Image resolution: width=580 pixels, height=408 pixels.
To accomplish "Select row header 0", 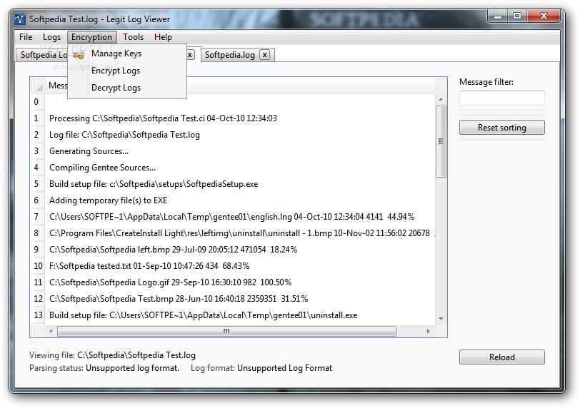I will (x=36, y=102).
